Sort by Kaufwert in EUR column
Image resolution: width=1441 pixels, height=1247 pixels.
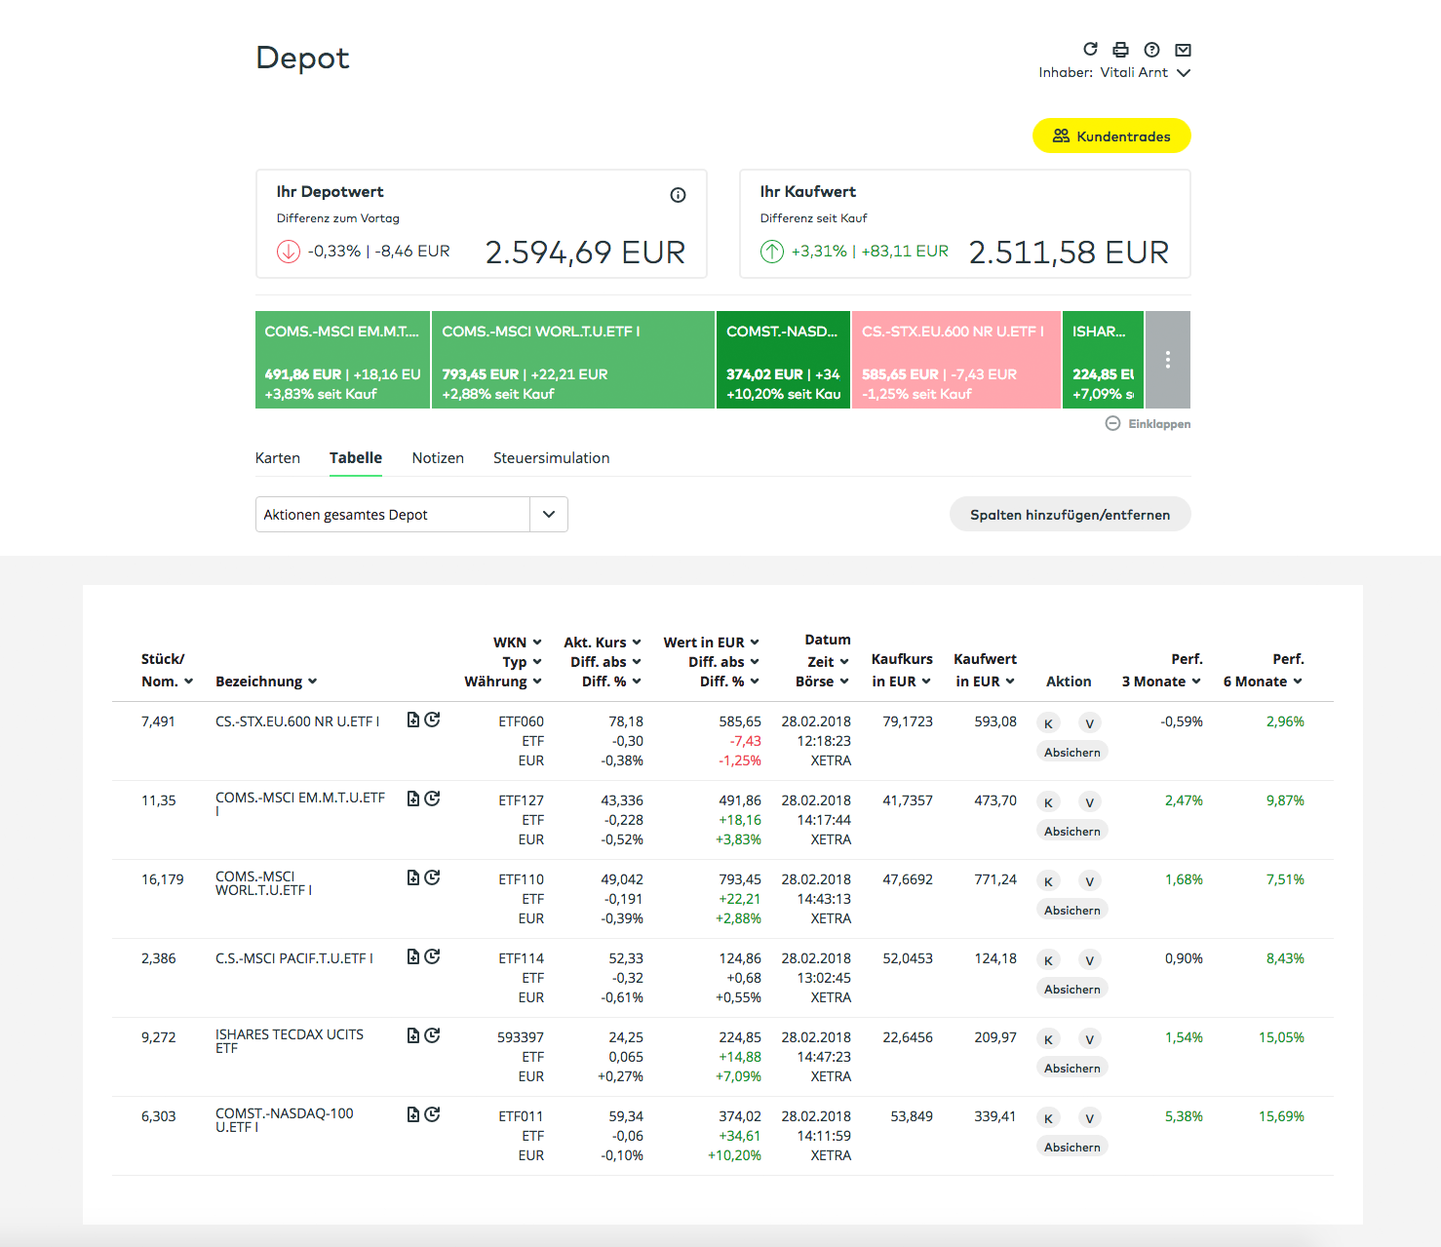[985, 671]
